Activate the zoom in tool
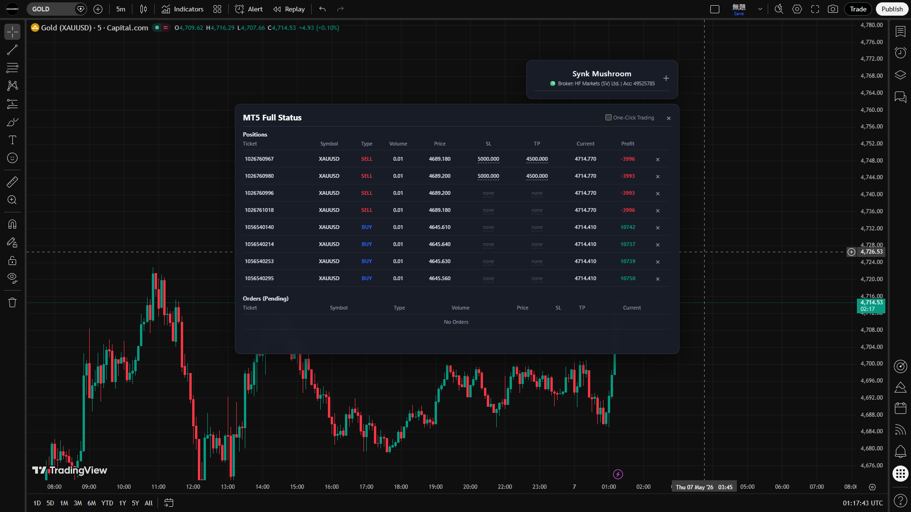911x512 pixels. [x=12, y=200]
